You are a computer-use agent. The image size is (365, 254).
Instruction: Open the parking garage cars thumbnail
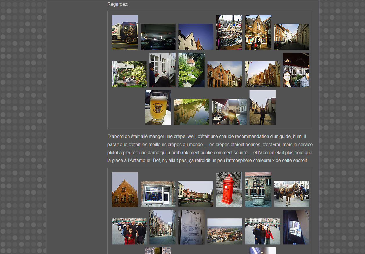click(158, 37)
